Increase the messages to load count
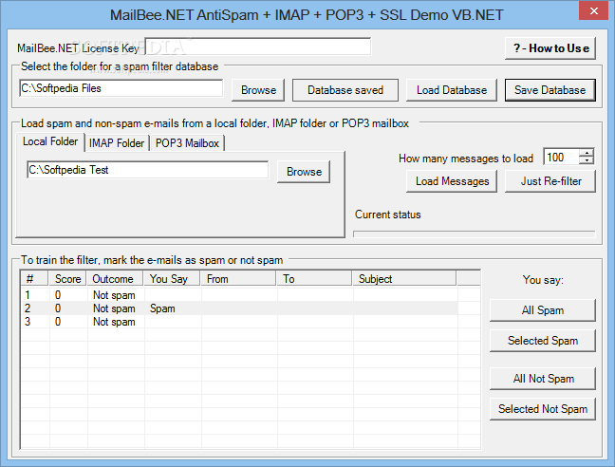 [587, 153]
